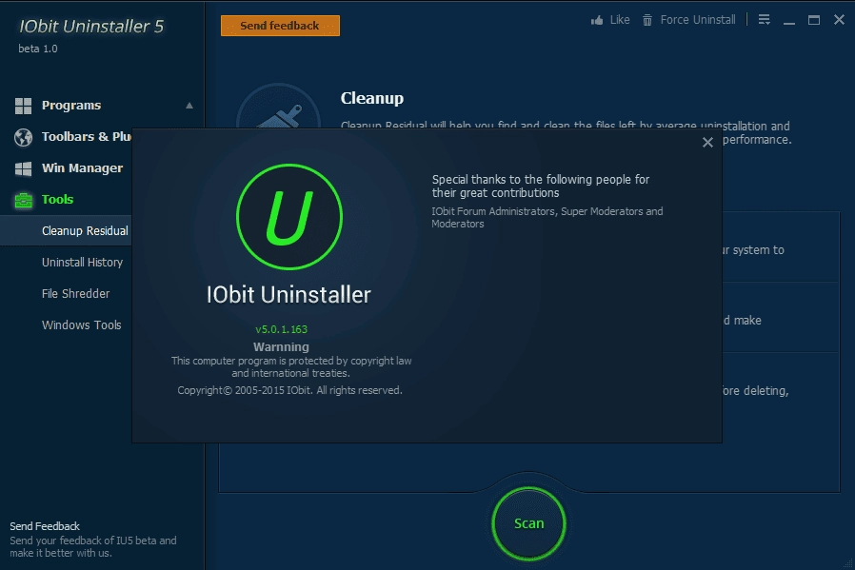Click the beta 1.0 label
The image size is (855, 570).
38,49
